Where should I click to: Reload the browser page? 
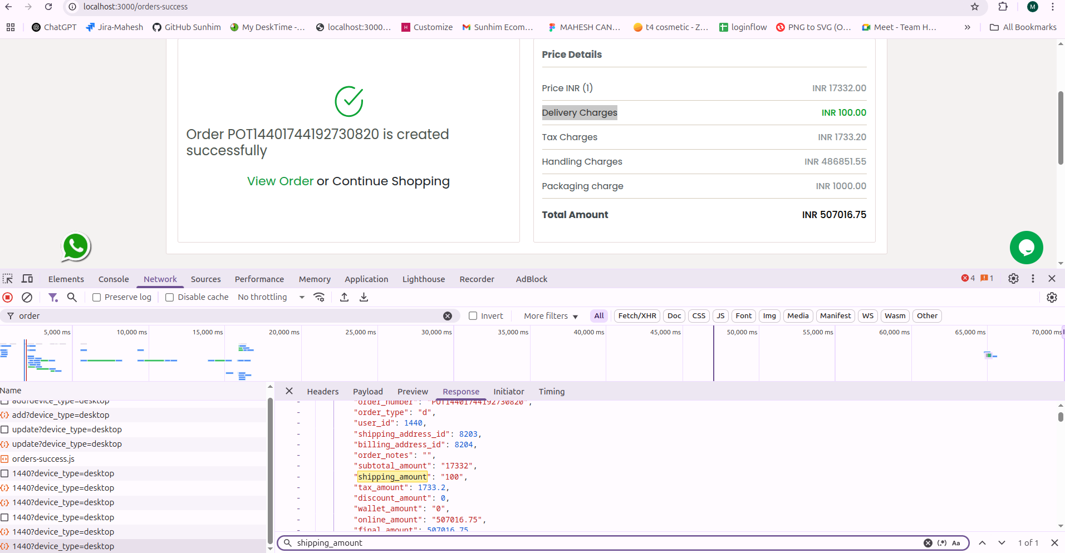coord(48,7)
